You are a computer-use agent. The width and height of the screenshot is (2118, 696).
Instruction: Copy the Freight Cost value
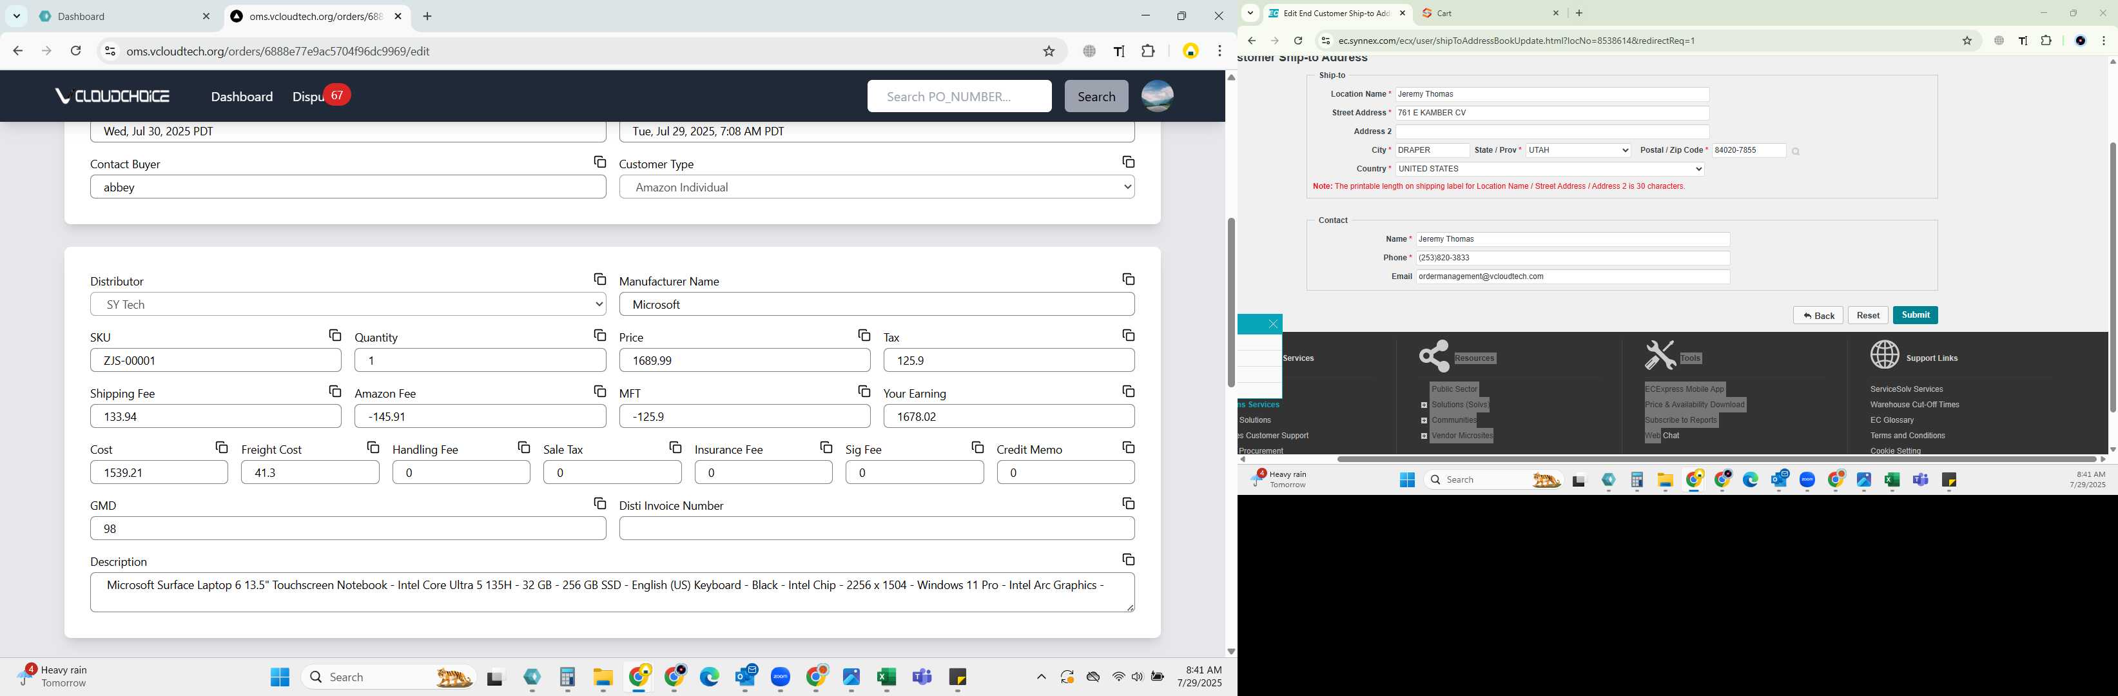(373, 447)
